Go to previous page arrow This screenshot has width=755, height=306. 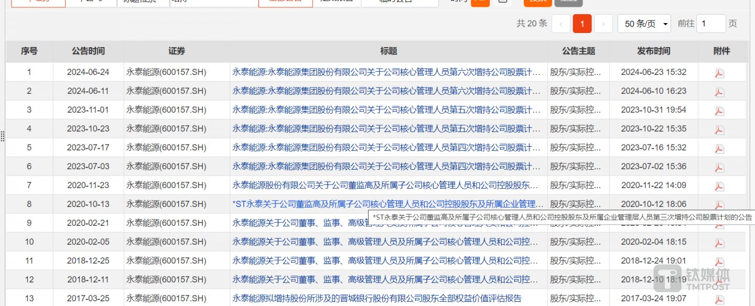coord(561,24)
